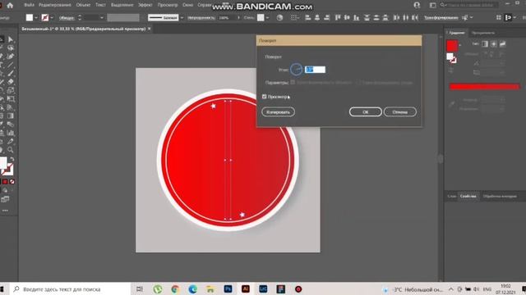Select the Eraser tool
Image resolution: width=526 pixels, height=295 pixels.
pos(11,82)
